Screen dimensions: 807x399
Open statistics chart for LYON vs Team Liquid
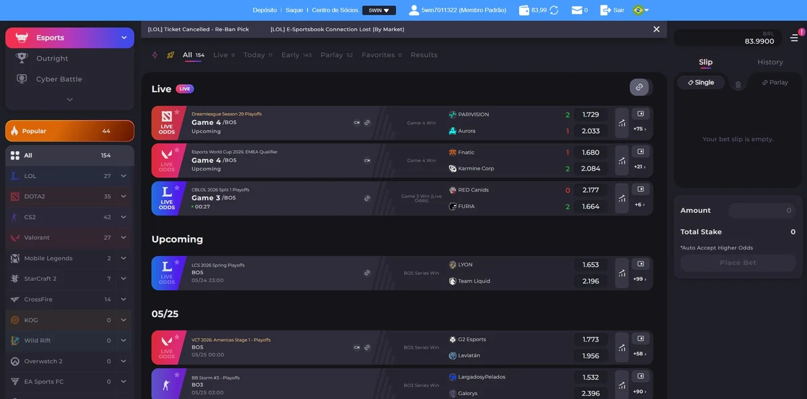coord(622,273)
